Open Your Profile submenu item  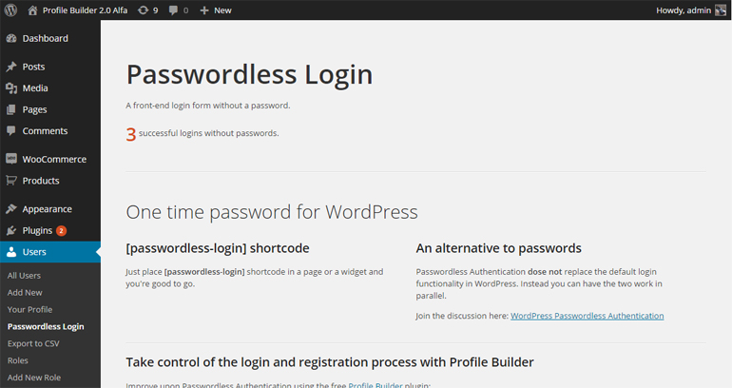tap(29, 310)
